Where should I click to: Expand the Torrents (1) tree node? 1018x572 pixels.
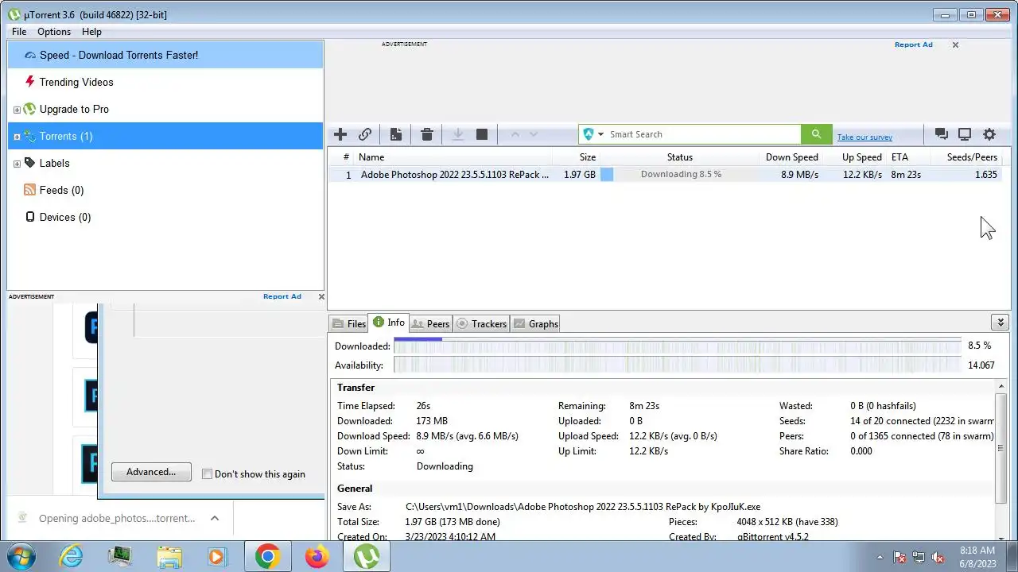click(x=17, y=137)
